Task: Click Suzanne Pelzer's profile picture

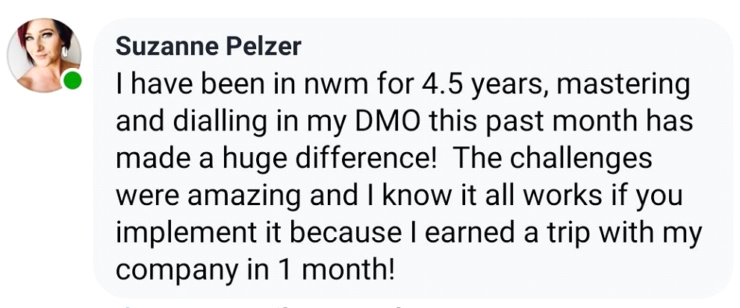Action: [x=42, y=54]
